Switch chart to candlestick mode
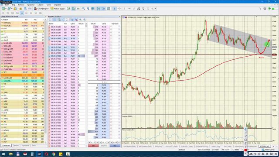This screenshot has height=157, width=279. [x=74, y=9]
